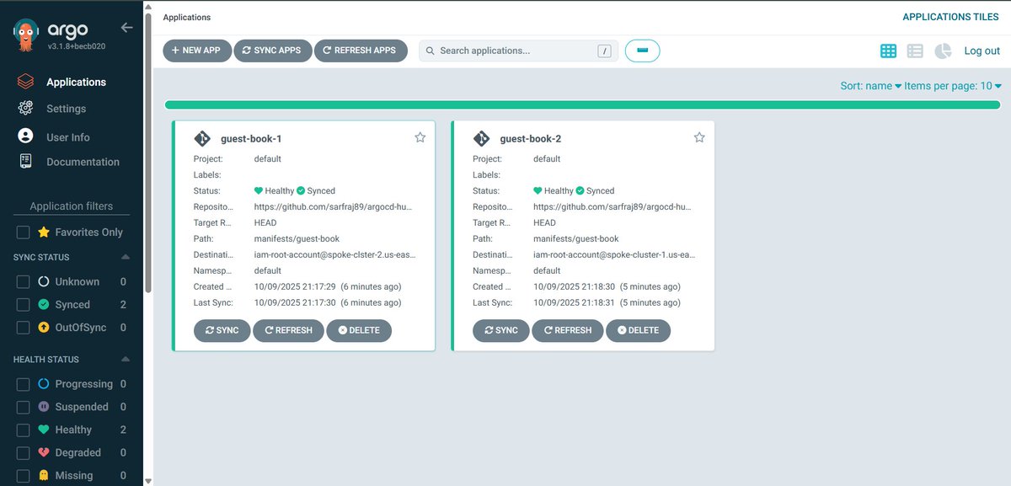Click Healthy heart icon on guest-book-1

(x=259, y=191)
